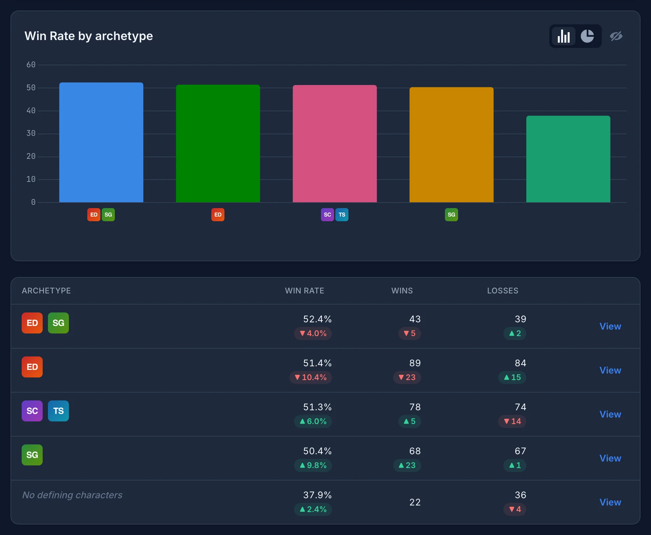Click the 6.0% increase badge
The width and height of the screenshot is (651, 535).
point(313,421)
